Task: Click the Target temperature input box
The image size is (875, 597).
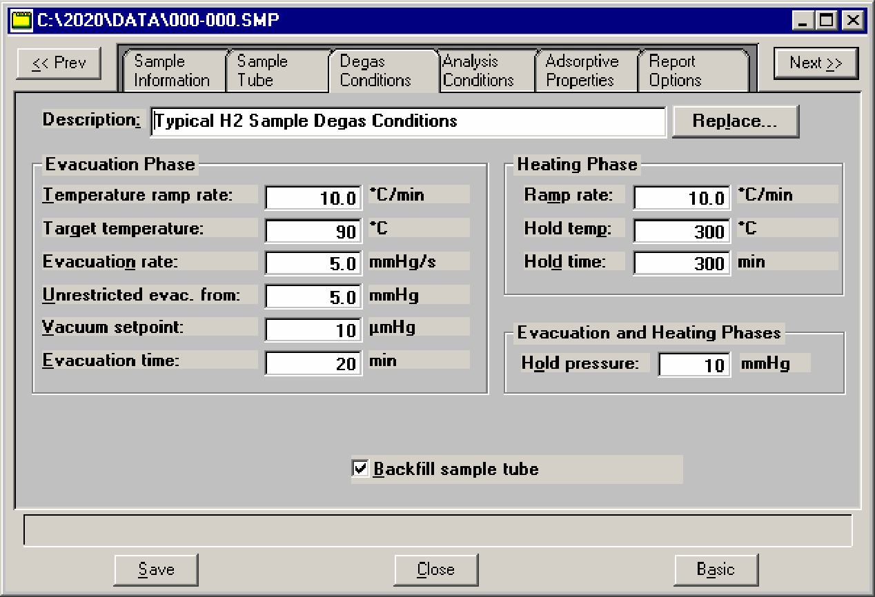Action: tap(313, 231)
